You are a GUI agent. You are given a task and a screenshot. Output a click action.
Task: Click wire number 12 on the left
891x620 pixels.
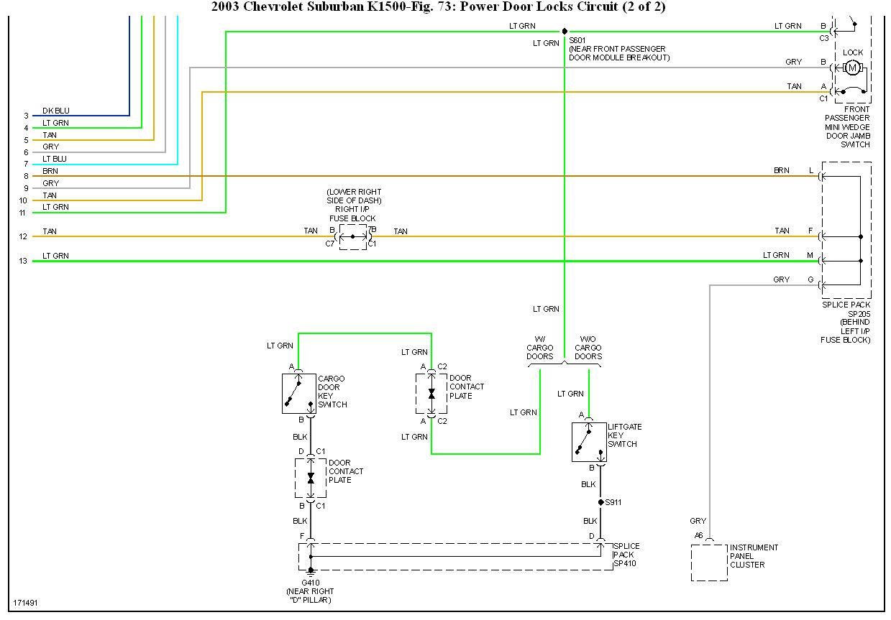pyautogui.click(x=24, y=236)
